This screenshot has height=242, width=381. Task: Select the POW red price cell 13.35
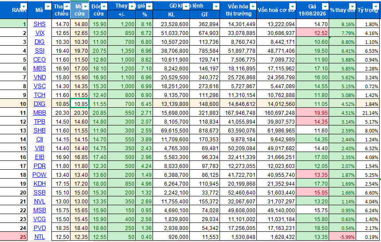[313, 175]
